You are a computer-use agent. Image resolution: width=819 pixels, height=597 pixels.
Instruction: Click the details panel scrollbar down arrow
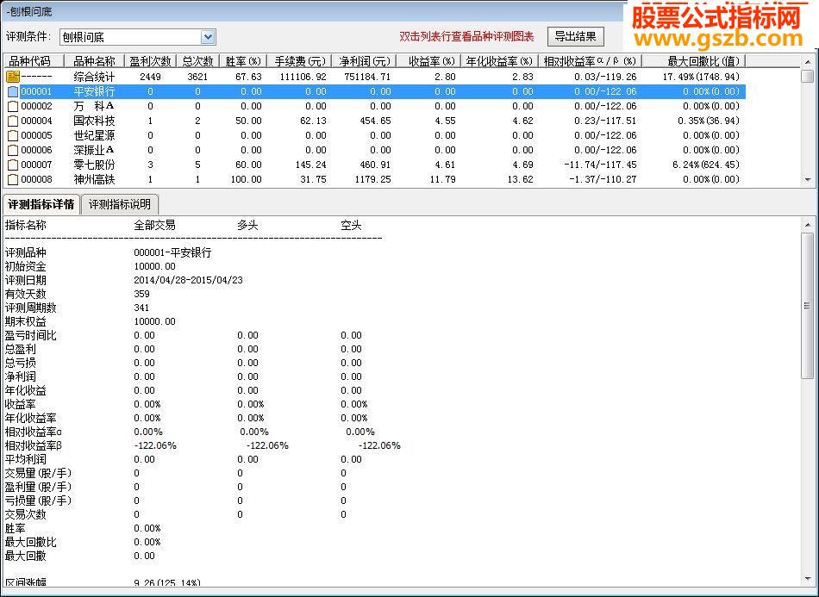pos(808,578)
